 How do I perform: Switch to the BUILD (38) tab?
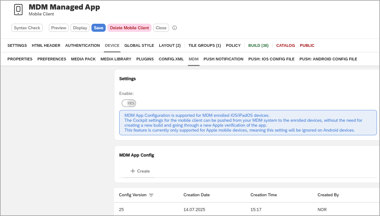coord(258,45)
